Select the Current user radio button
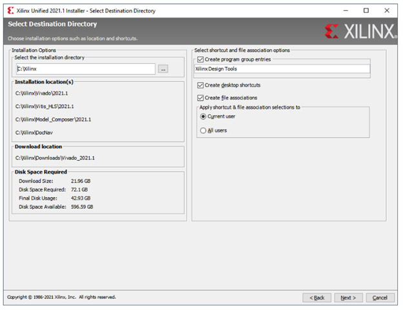 [203, 116]
